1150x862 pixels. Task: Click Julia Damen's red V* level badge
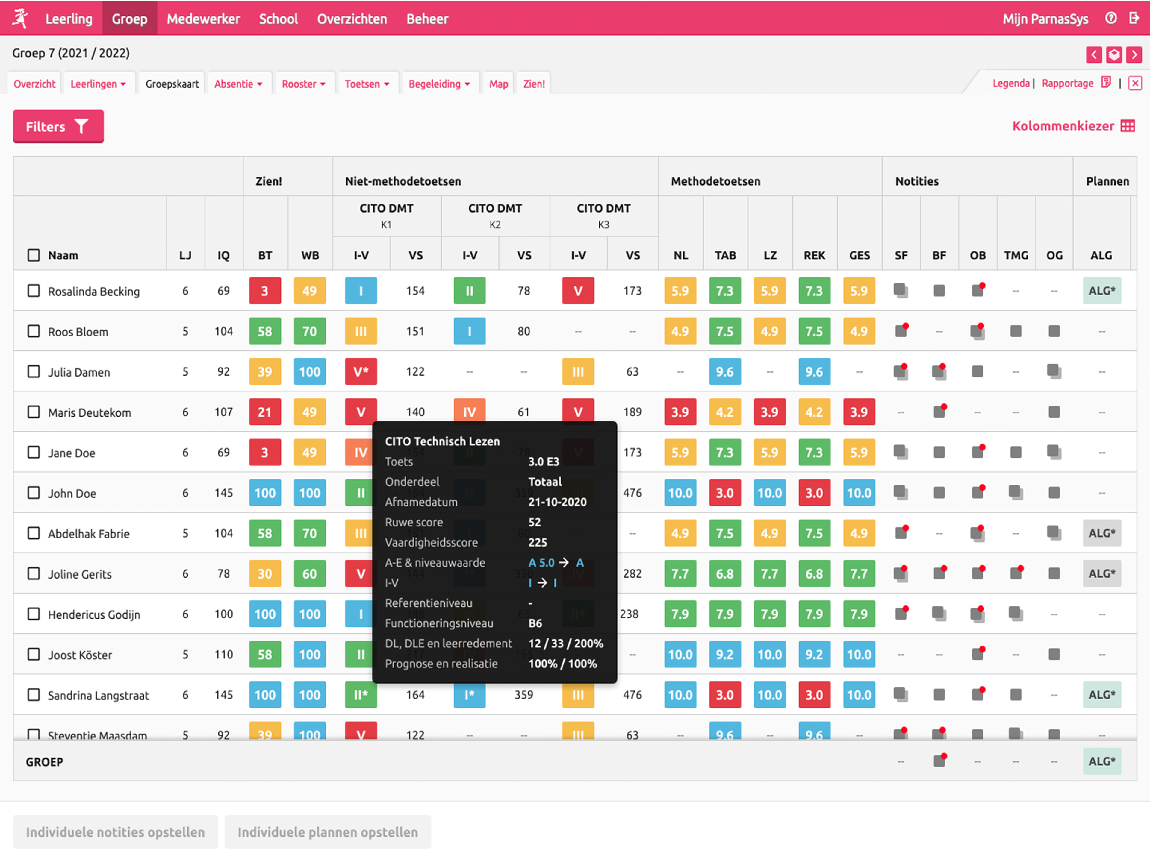tap(361, 371)
